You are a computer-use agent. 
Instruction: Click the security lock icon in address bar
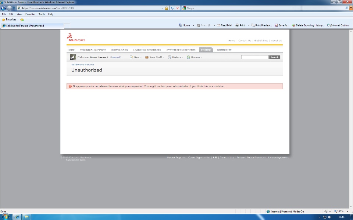click(166, 8)
